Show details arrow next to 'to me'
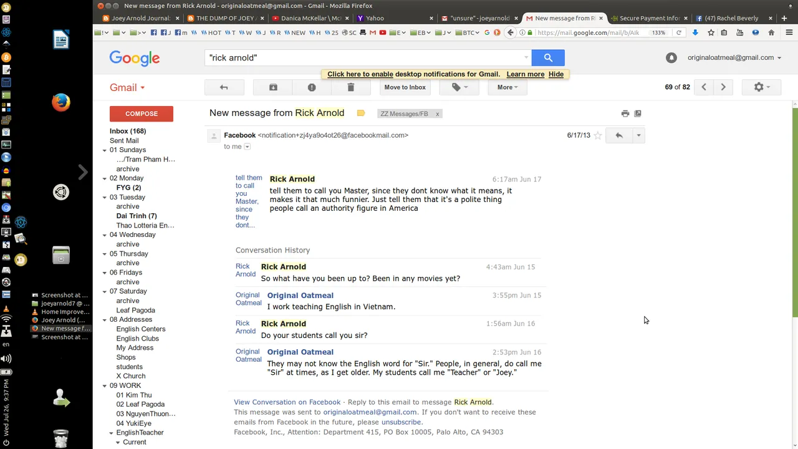The height and width of the screenshot is (449, 798). pos(247,147)
